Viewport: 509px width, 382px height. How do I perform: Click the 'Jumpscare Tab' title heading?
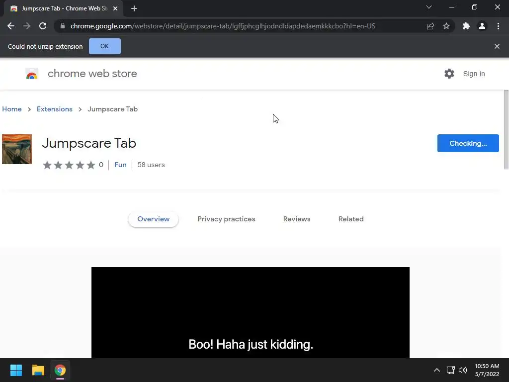click(89, 143)
